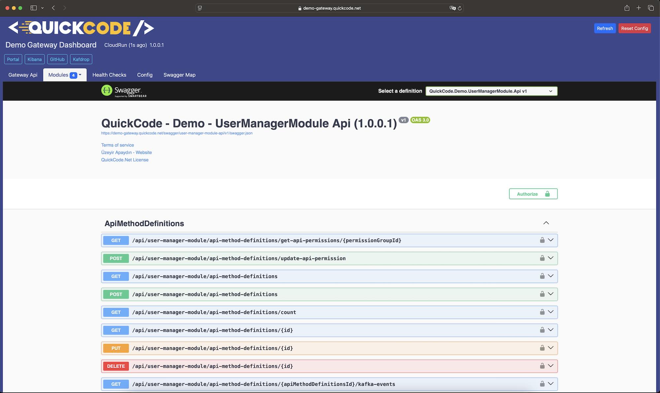Viewport: 660px width, 393px height.
Task: Expand DELETE {id} operation chevron
Action: coord(551,366)
